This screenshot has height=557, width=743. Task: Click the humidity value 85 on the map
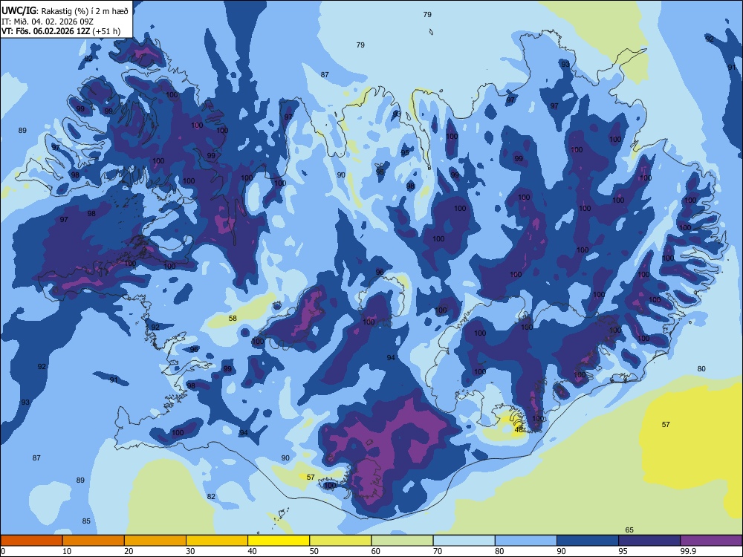click(86, 521)
